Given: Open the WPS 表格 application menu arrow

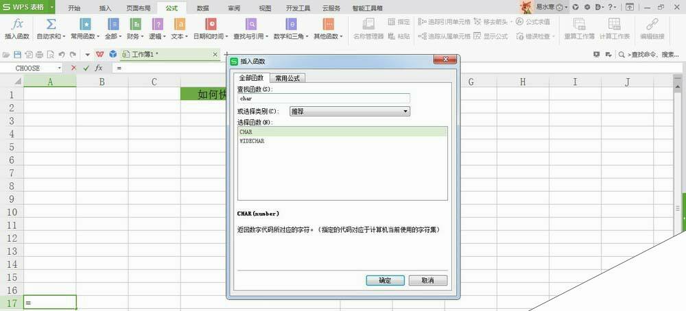Looking at the screenshot, I should [x=52, y=7].
